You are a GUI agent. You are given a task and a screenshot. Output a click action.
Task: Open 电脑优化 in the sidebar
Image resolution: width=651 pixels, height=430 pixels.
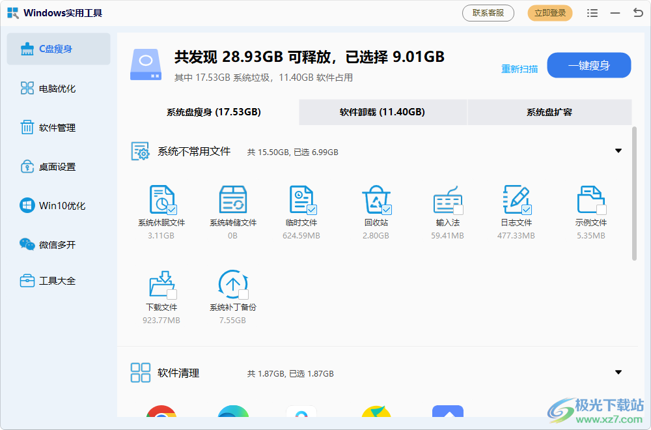tap(59, 88)
